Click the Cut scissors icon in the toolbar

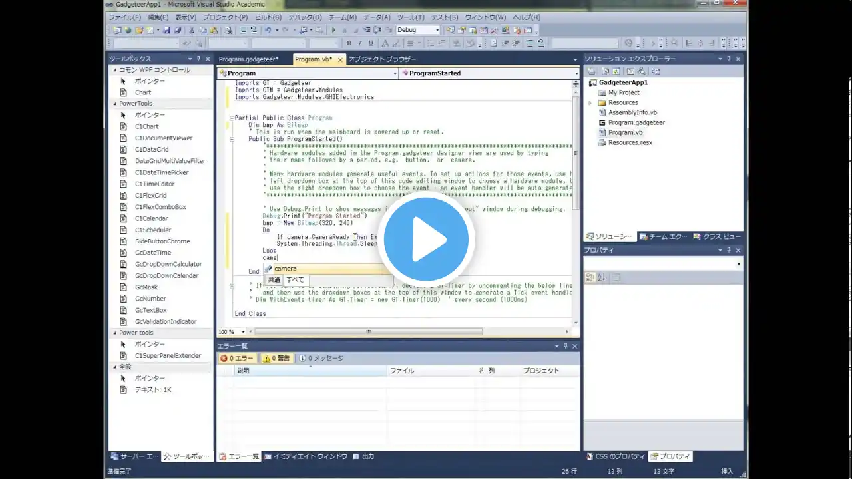click(x=192, y=30)
